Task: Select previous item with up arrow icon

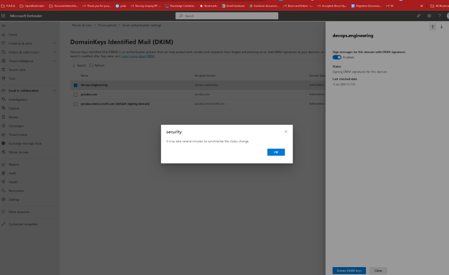Action: click(432, 27)
